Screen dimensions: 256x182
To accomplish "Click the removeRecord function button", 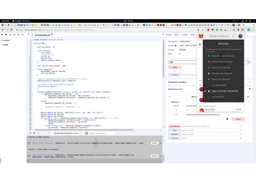I will (x=175, y=126).
